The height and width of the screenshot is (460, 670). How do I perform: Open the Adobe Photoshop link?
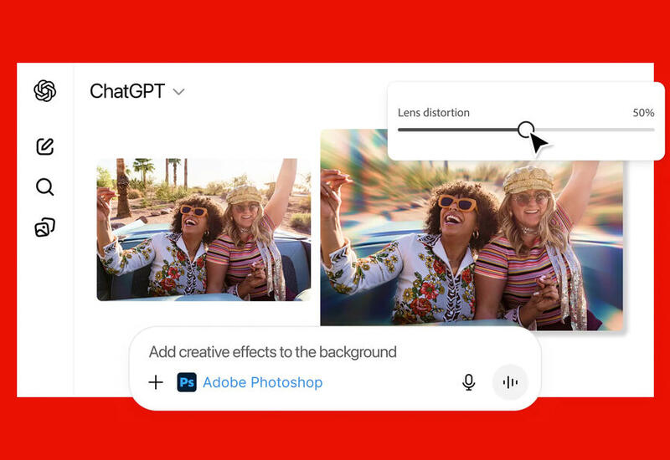[x=262, y=382]
